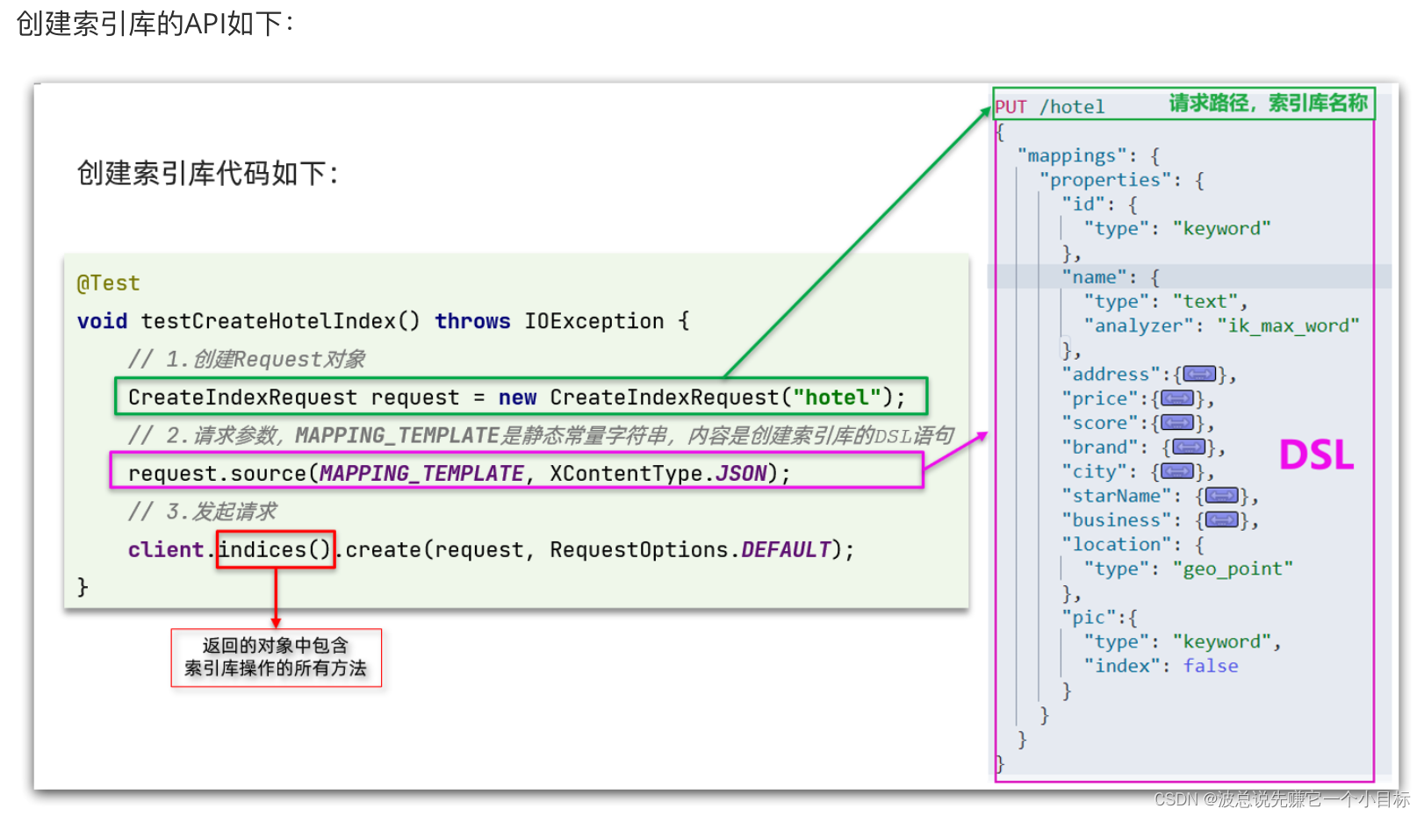Click the heading "创建索引库的API如下"
Screen dimensions: 1424x816
[155, 24]
